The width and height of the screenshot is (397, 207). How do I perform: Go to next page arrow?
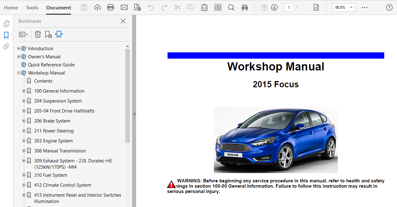tap(274, 7)
